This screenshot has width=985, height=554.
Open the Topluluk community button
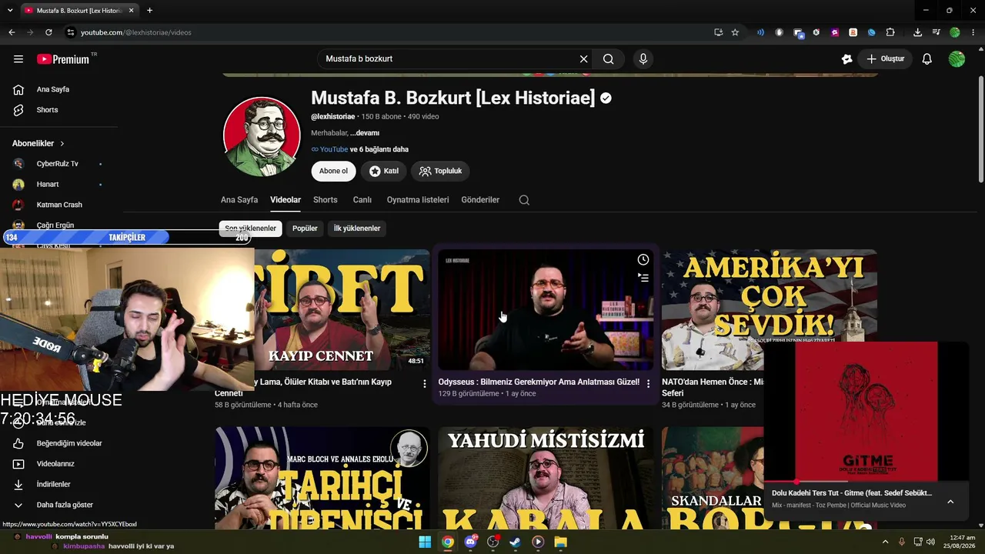[440, 171]
